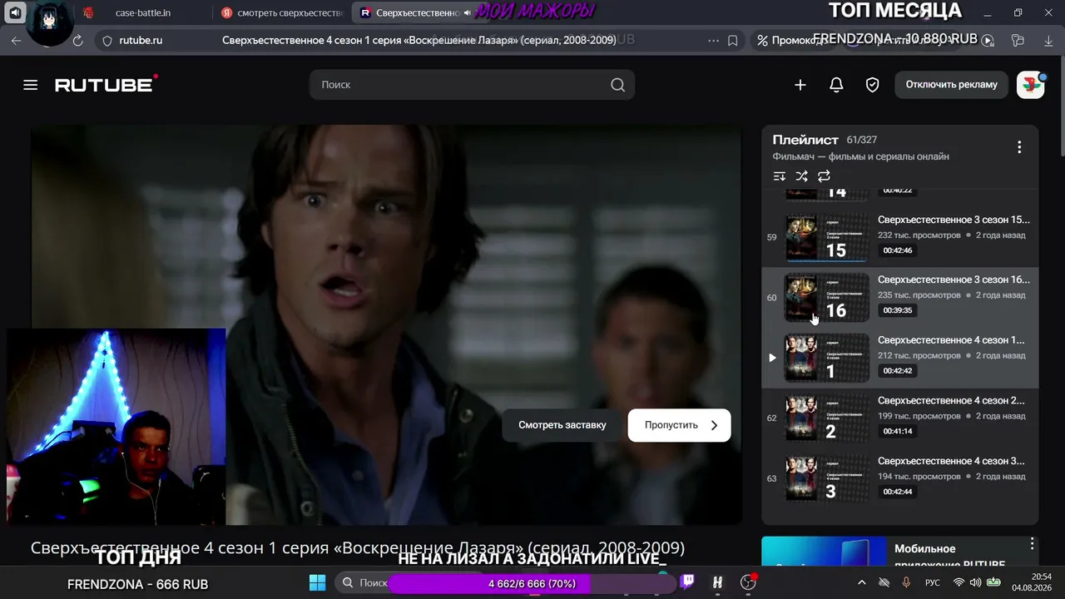Screen dimensions: 1065x599
Task: Open title Сверхъестественное 3 сезон 15
Action: (954, 220)
